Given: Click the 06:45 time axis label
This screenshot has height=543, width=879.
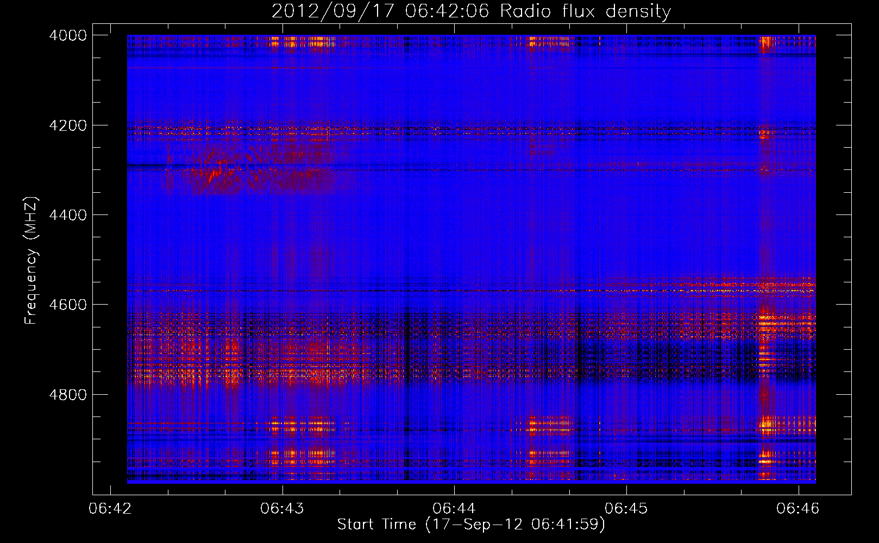Looking at the screenshot, I should pos(626,508).
